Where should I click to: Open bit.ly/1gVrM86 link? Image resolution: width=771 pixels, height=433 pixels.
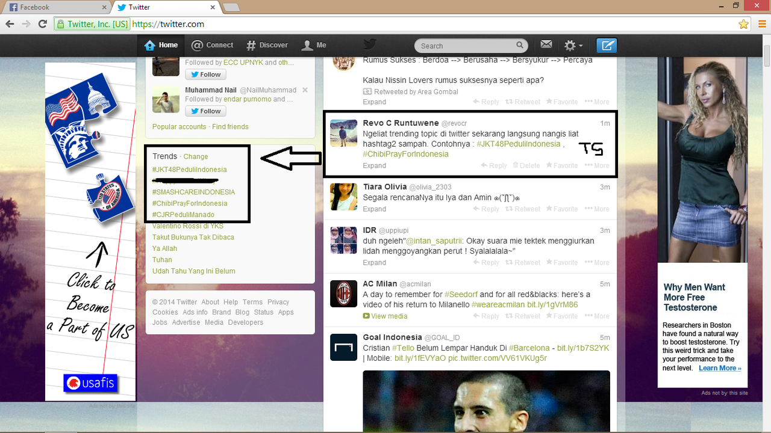coord(552,305)
